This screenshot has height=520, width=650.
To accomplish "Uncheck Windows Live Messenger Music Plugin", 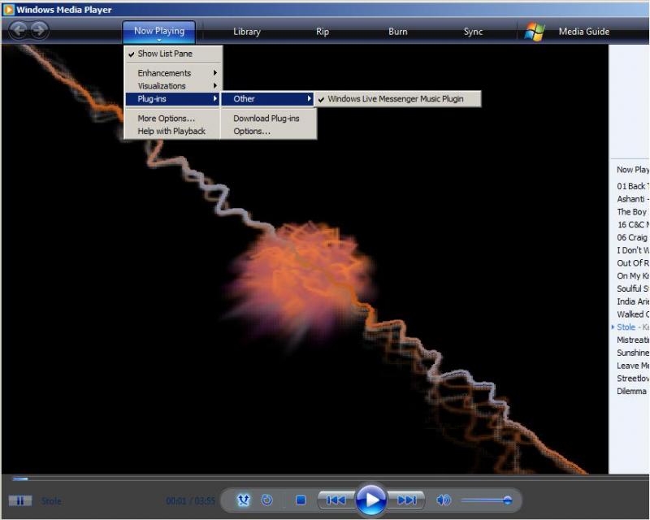I will tap(397, 98).
